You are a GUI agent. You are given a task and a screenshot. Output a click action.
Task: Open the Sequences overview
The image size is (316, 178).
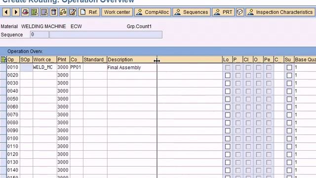click(192, 12)
